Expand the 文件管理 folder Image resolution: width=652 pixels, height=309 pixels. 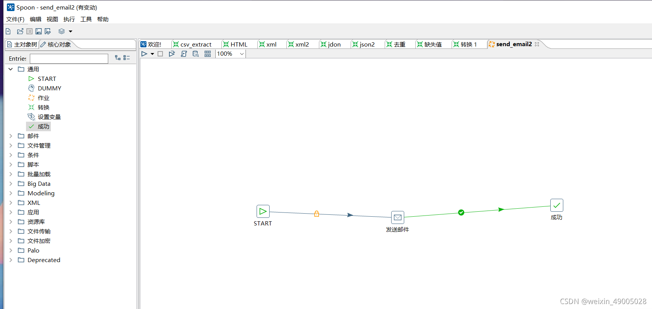(x=11, y=145)
